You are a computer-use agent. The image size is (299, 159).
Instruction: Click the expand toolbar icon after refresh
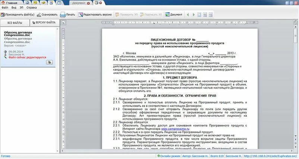click(205, 15)
